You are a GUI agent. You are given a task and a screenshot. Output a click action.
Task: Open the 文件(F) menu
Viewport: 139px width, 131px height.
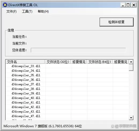(x=12, y=11)
